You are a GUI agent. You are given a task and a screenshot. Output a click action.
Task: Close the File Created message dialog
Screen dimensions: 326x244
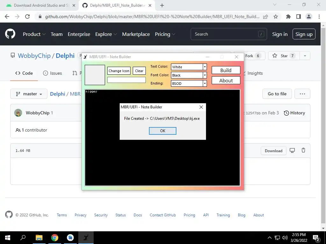pyautogui.click(x=201, y=107)
